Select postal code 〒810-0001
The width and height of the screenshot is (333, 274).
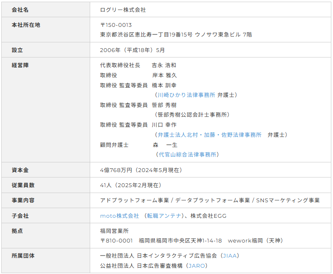point(116,241)
